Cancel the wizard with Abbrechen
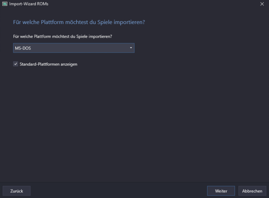269x198 pixels. (x=252, y=191)
